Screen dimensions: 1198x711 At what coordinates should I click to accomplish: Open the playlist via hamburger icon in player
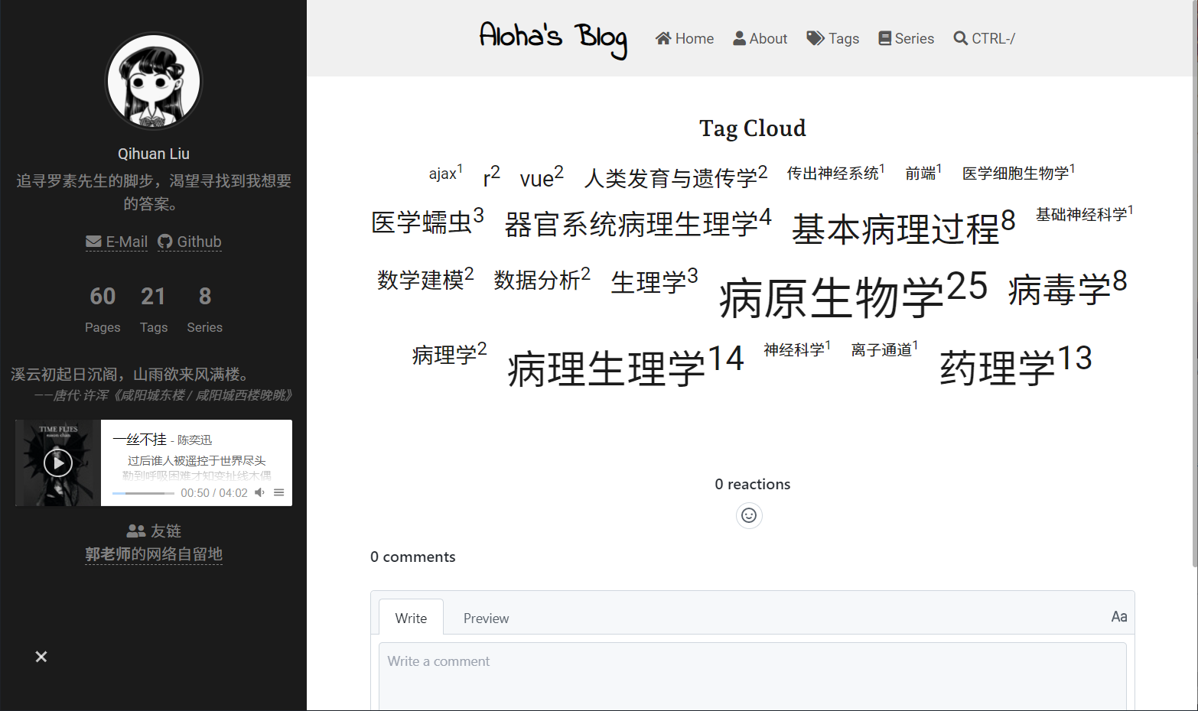(278, 492)
